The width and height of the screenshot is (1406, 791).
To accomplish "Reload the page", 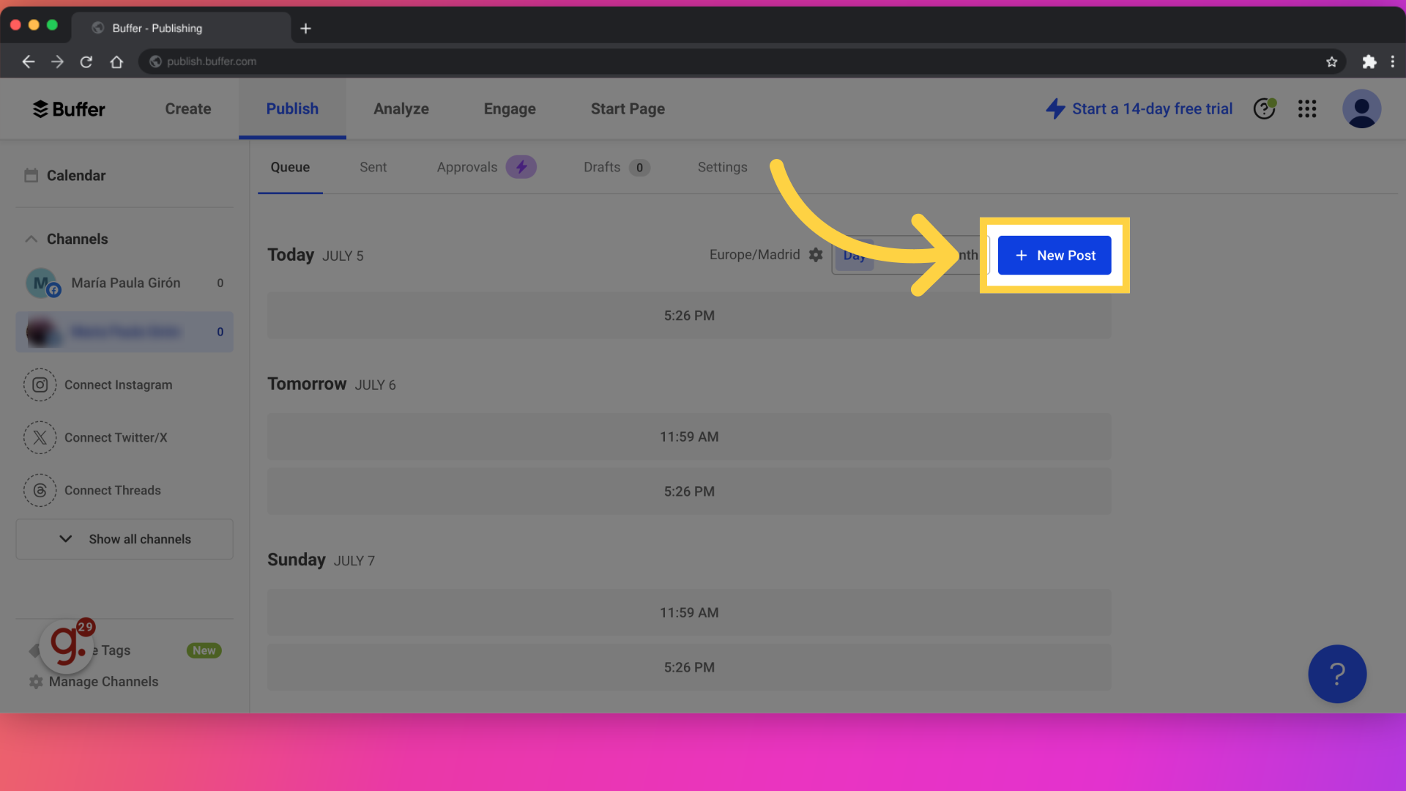I will (x=86, y=62).
